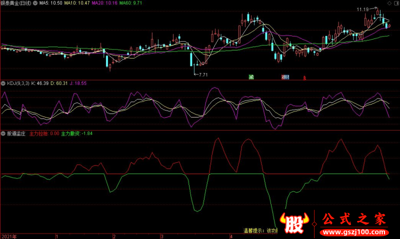Click the month 4 timeline marker
Image resolution: width=400 pixels, height=239 pixels.
[x=231, y=236]
